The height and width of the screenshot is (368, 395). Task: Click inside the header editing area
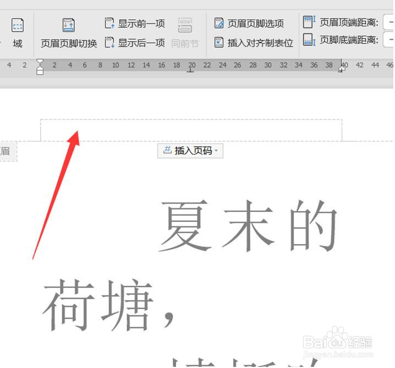pos(191,130)
